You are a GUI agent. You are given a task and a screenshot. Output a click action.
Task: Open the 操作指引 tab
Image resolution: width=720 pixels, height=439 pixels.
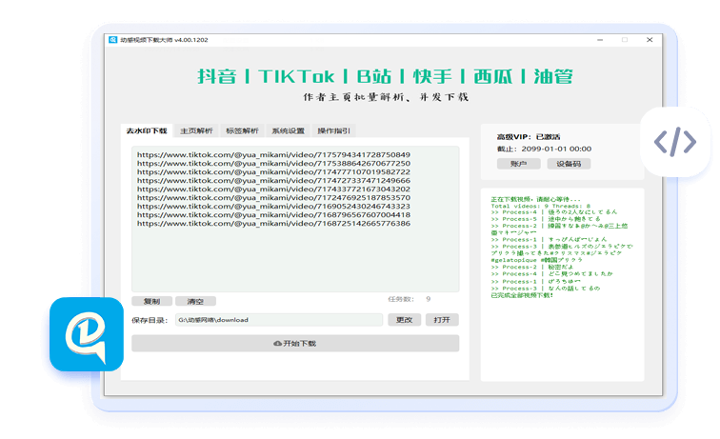(334, 130)
